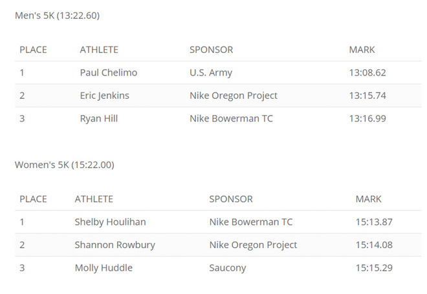Click Shelby Houlihan's Nike Bowerman TC sponsor

click(251, 222)
